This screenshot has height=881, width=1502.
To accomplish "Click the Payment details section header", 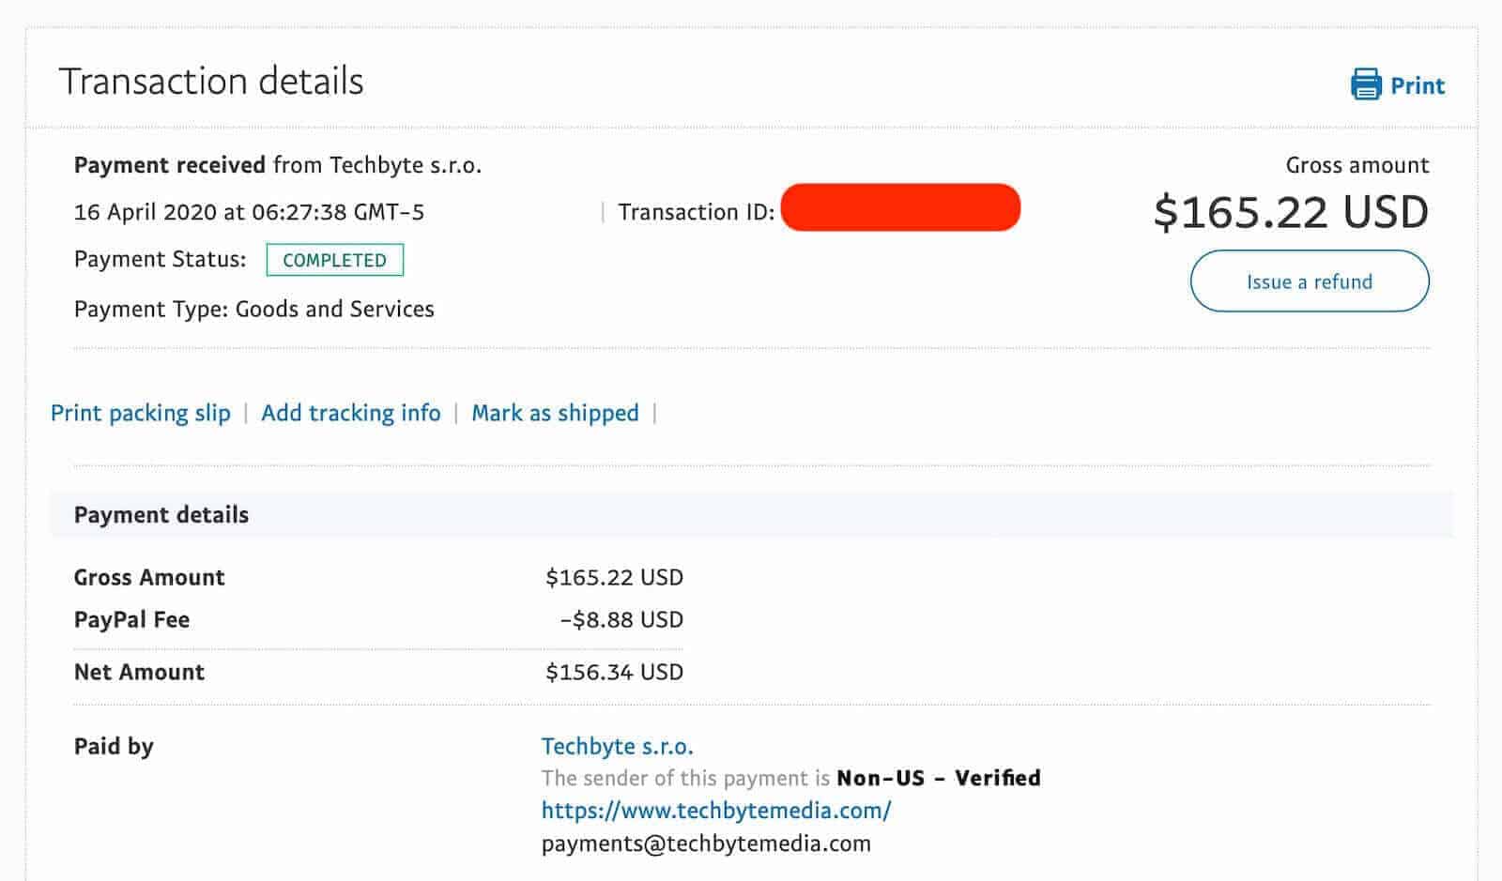I will [161, 514].
